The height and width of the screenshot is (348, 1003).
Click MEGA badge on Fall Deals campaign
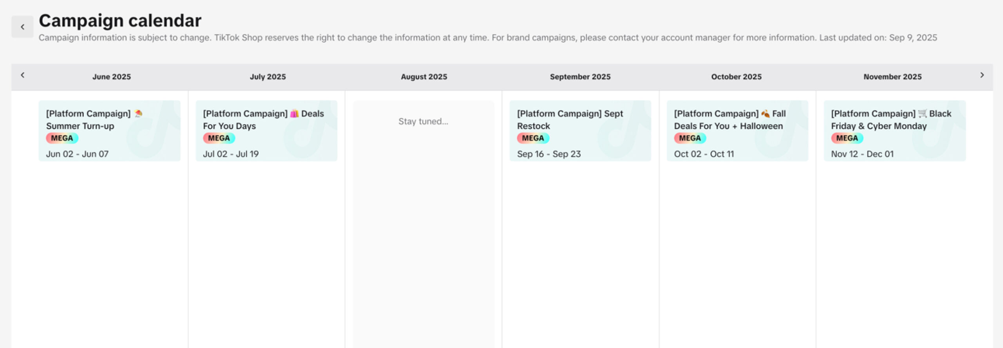(690, 138)
